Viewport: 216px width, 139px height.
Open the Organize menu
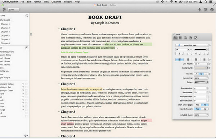click(56, 2)
